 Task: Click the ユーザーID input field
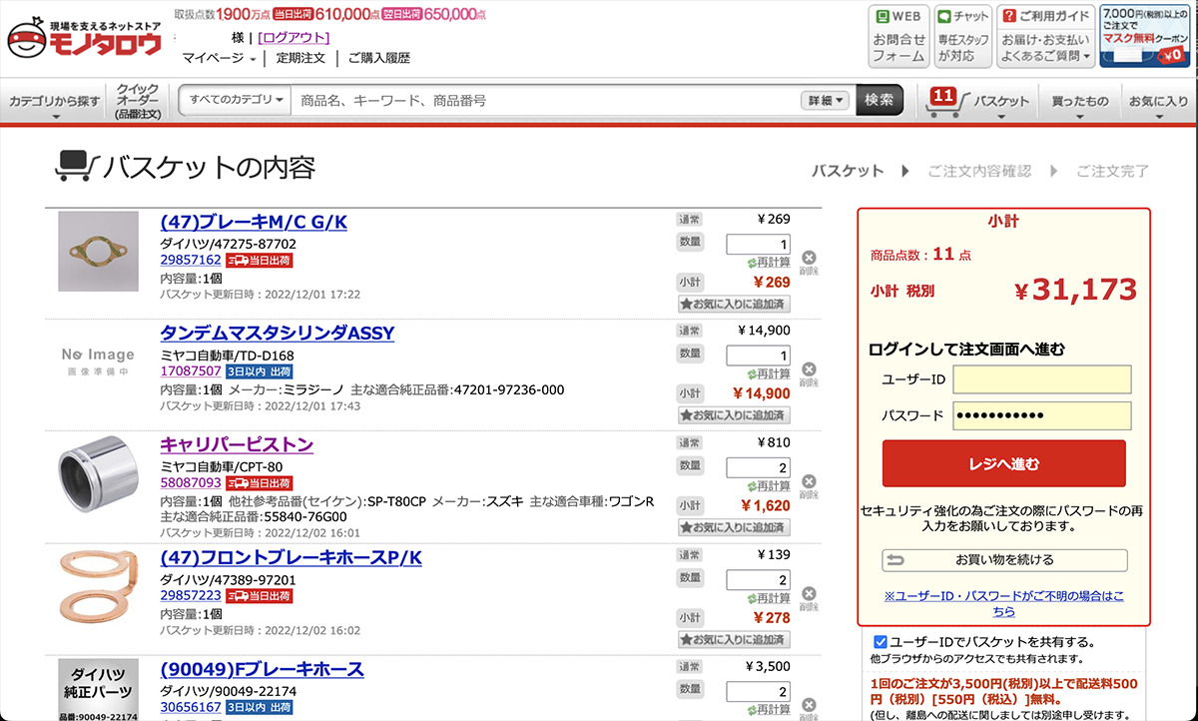(1042, 379)
